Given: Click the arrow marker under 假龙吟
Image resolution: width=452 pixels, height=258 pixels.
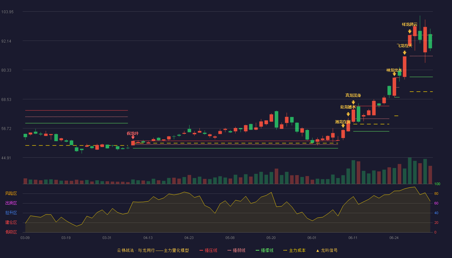Looking at the screenshot, I should 133,137.
